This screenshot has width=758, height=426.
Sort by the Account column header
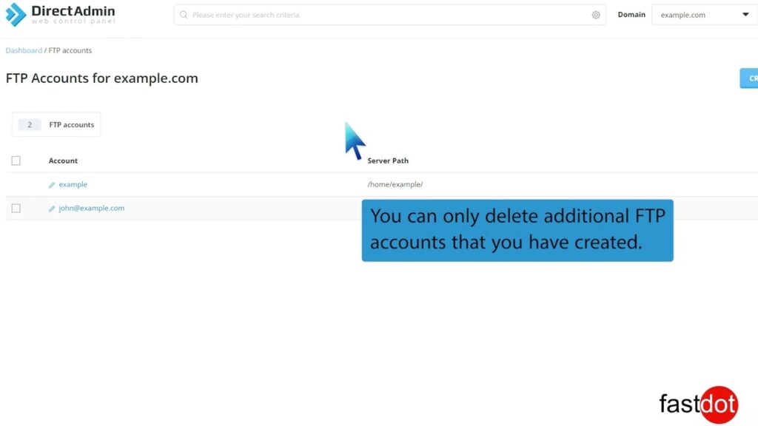(63, 160)
